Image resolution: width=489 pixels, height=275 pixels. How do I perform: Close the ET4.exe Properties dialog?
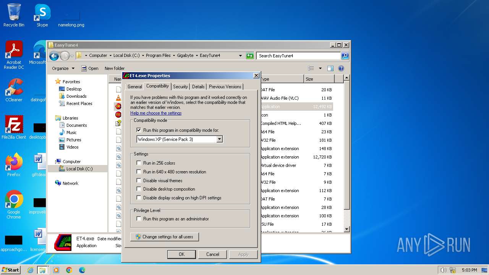(256, 76)
